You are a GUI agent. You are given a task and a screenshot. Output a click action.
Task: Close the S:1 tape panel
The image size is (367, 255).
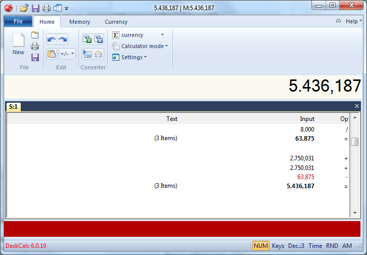click(356, 106)
